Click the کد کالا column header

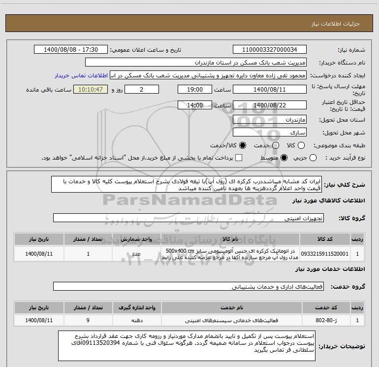(x=325, y=239)
